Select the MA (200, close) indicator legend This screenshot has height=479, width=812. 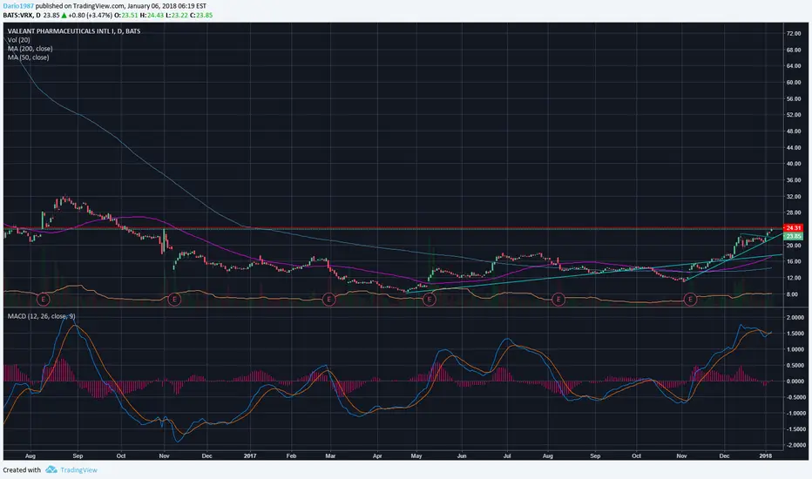pyautogui.click(x=30, y=49)
